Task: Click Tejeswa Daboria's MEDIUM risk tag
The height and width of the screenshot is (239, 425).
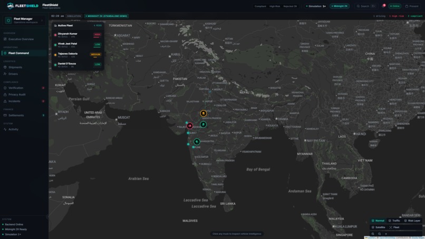Action: (x=95, y=54)
